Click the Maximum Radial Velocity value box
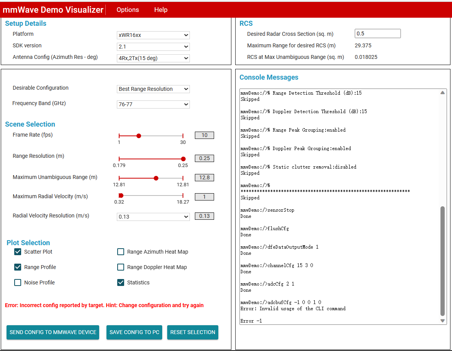Screen dimensions: 452x351 pyautogui.click(x=204, y=197)
